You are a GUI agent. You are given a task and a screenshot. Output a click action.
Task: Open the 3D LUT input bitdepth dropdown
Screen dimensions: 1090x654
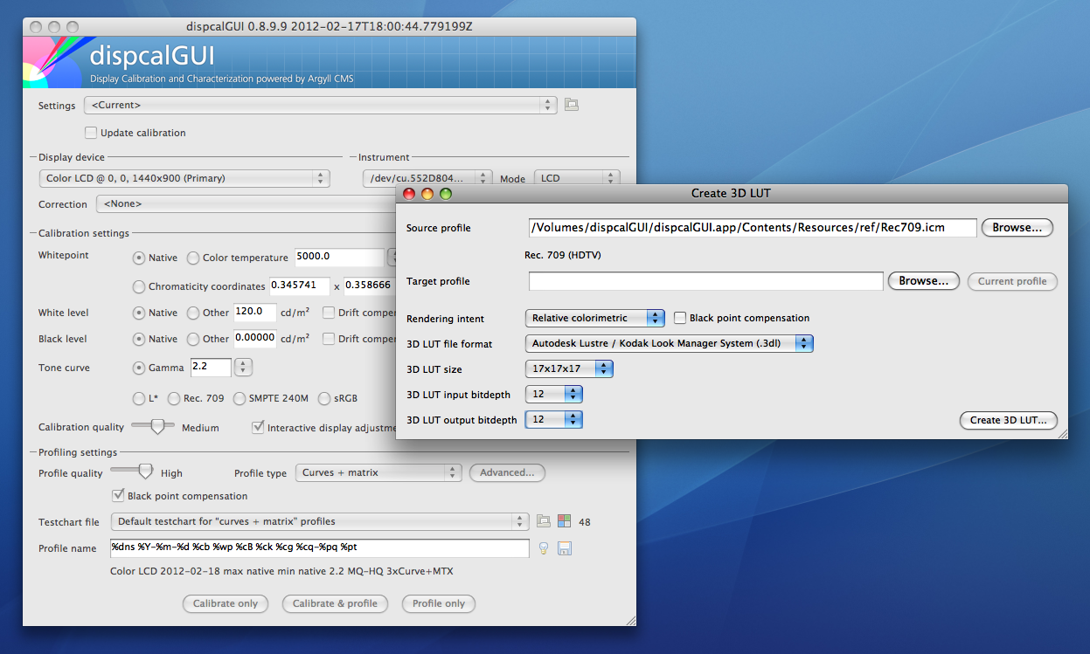[553, 394]
